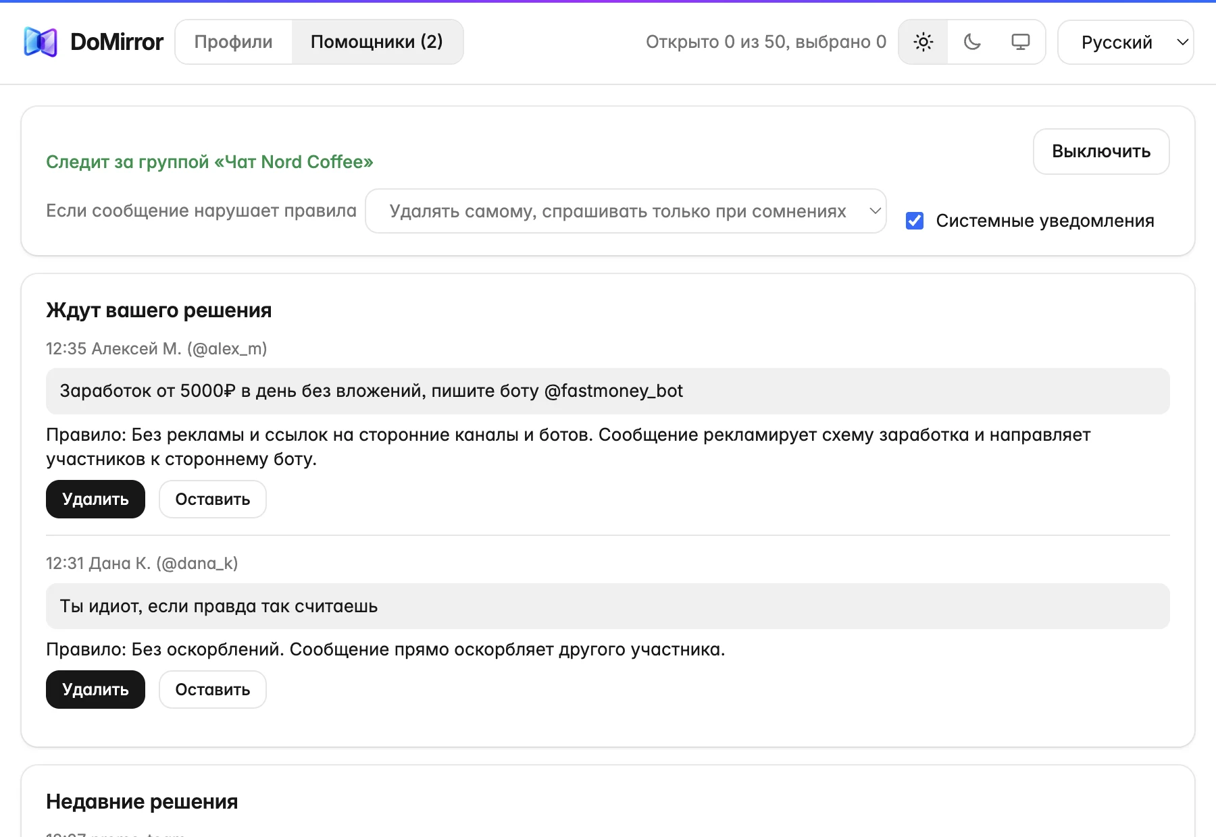Click 'Правило: Без рекламы и ссылок' explanation
1216x837 pixels.
[568, 447]
